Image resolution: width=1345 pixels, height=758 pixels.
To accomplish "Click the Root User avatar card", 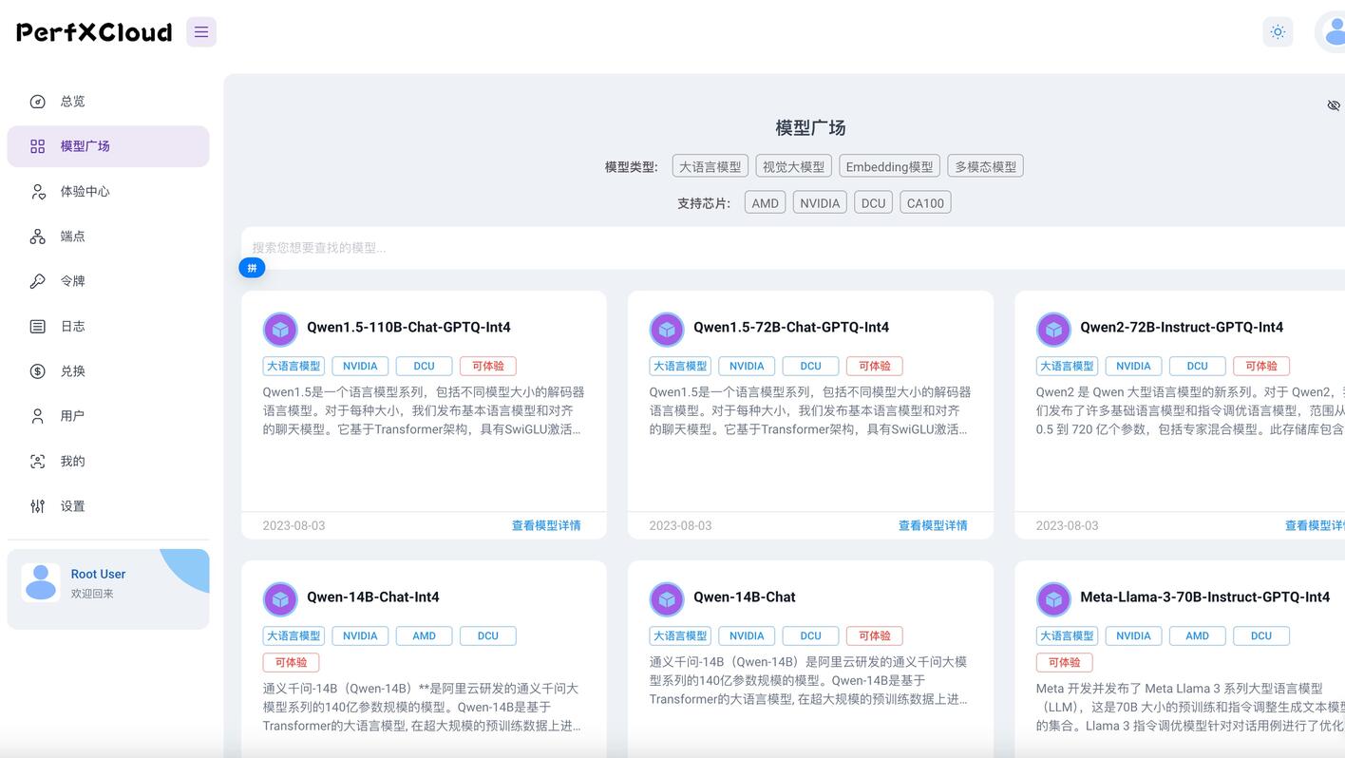I will [x=108, y=589].
